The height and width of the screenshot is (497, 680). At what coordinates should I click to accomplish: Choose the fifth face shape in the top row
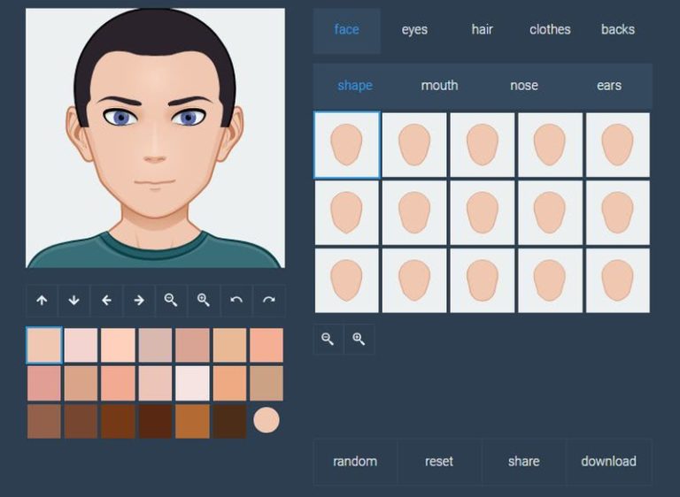617,145
